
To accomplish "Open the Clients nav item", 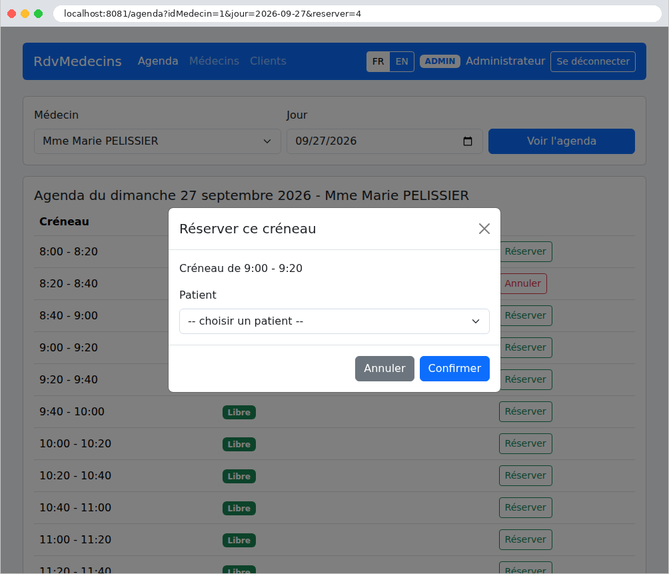I will pyautogui.click(x=268, y=61).
